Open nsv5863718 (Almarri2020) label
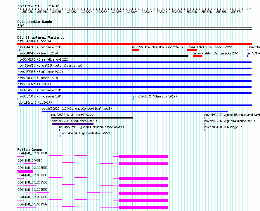The height and width of the screenshot is (211, 260). click(72, 115)
